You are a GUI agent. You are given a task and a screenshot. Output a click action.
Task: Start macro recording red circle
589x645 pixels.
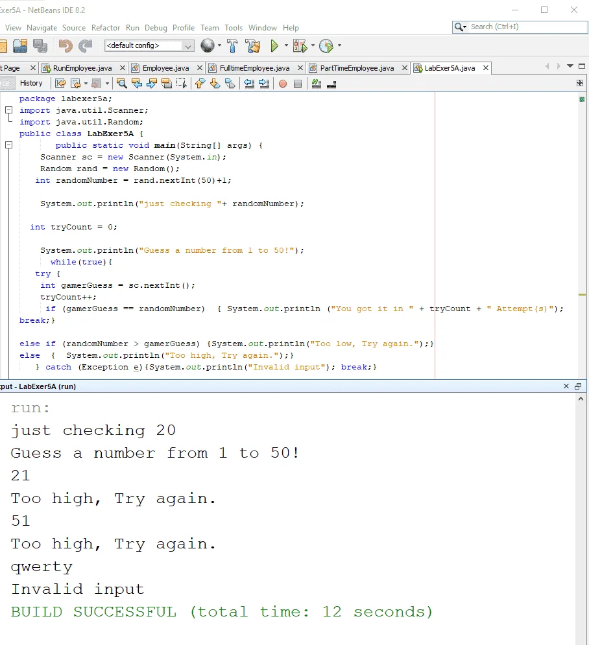283,84
